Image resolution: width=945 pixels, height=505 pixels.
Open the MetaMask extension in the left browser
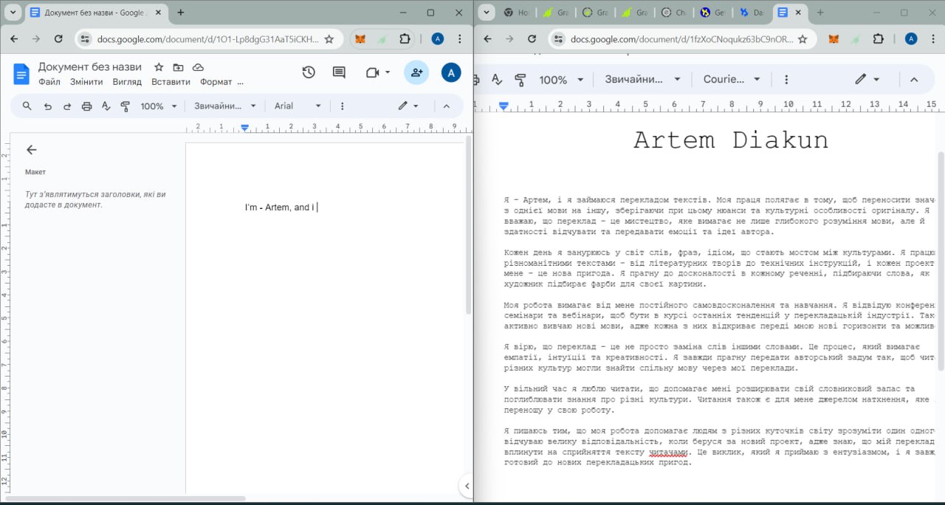click(360, 39)
